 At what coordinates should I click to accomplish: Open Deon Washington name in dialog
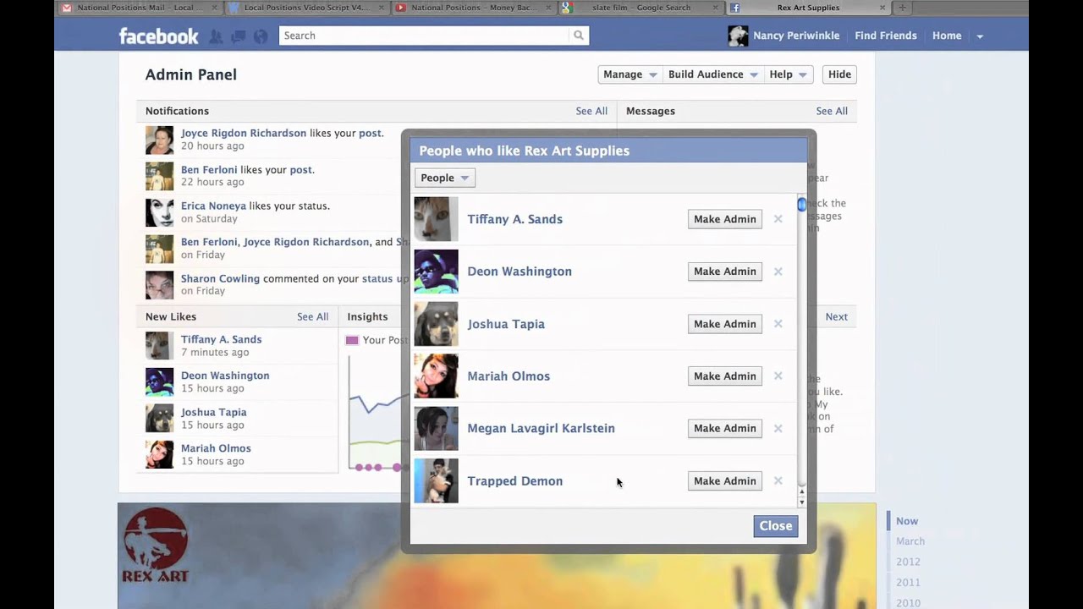coord(520,272)
